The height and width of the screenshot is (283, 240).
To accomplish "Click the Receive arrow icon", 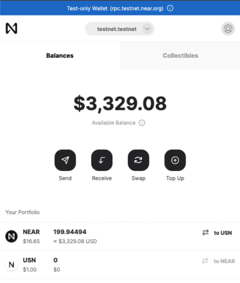I will pyautogui.click(x=102, y=160).
